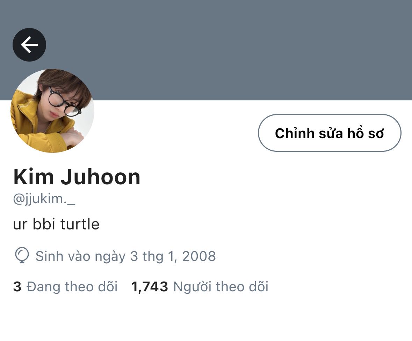Click the Chỉnh sửa hồ sơ button

pyautogui.click(x=330, y=133)
